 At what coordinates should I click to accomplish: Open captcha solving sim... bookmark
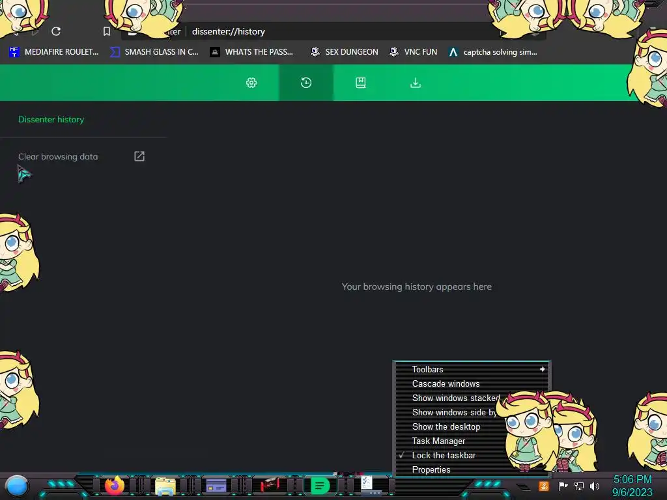493,52
